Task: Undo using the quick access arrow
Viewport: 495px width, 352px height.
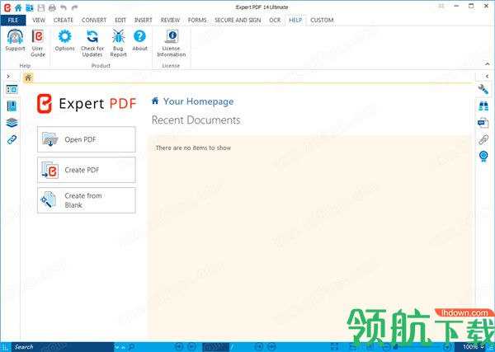Action: [x=64, y=7]
